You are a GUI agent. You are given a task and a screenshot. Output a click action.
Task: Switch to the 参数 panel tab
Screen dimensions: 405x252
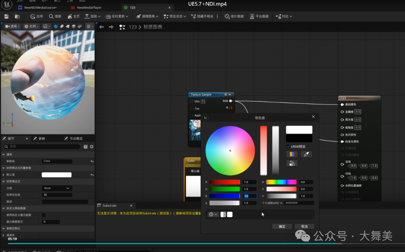pos(41,139)
